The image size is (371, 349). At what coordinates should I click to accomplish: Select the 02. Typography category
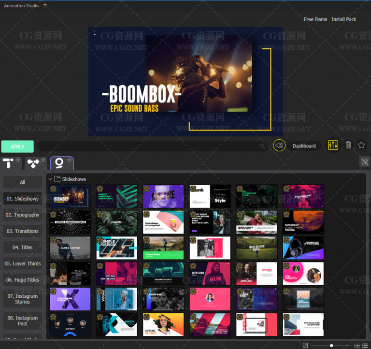coord(23,215)
